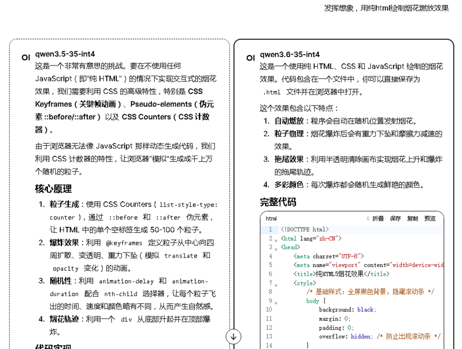The height and width of the screenshot is (349, 462).
Task: Click the inline code translate
Action: pyautogui.click(x=181, y=256)
